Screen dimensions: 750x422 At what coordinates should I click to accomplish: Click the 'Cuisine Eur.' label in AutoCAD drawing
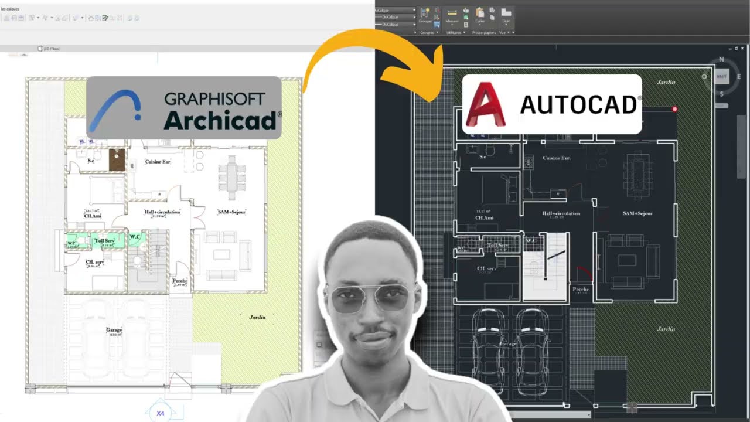557,158
